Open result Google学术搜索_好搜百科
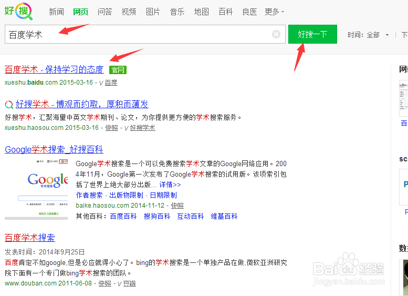Image resolution: width=408 pixels, height=296 pixels. 54,149
